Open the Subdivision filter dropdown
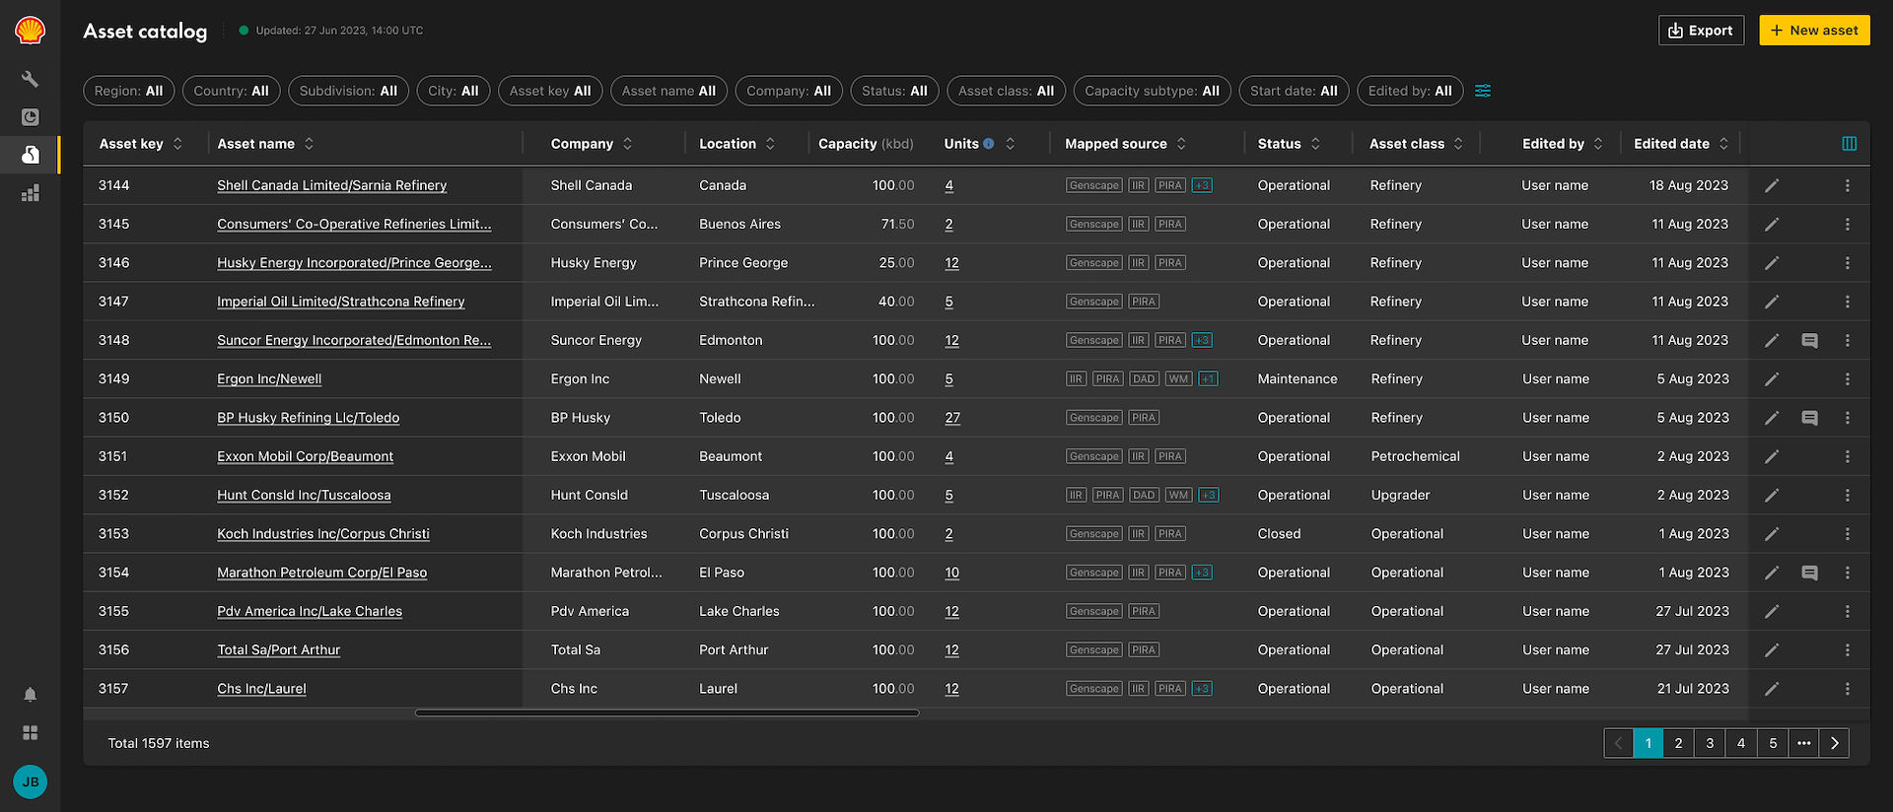Image resolution: width=1893 pixels, height=812 pixels. [x=349, y=91]
